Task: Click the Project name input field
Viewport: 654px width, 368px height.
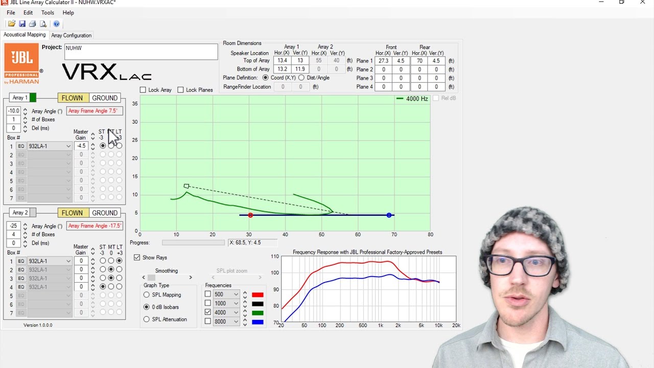Action: tap(141, 52)
